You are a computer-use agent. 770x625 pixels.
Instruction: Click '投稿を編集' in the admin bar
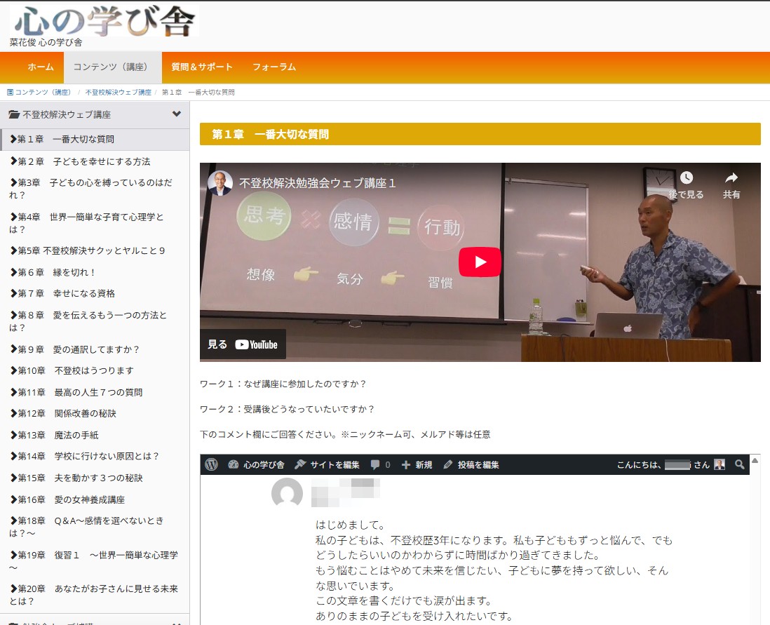click(472, 464)
